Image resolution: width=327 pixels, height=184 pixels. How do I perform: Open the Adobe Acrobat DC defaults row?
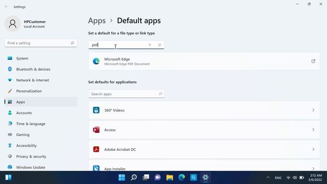coord(204,149)
